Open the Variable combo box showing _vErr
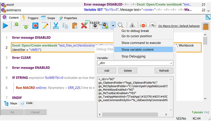Viewport: 211px width, 122px height. pyautogui.click(x=135, y=63)
